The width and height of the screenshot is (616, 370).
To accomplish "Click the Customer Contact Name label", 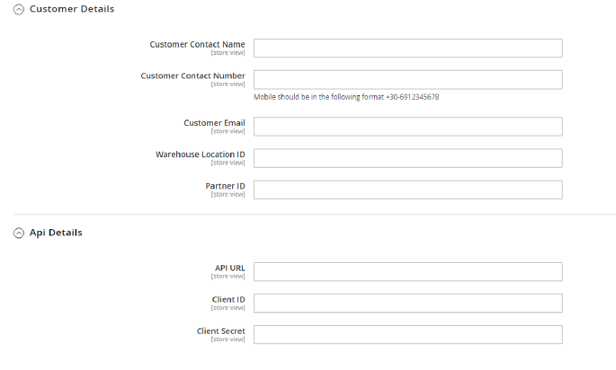I will 197,45.
